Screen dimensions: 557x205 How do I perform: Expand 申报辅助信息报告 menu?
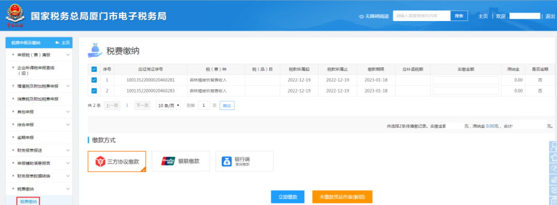click(39, 163)
